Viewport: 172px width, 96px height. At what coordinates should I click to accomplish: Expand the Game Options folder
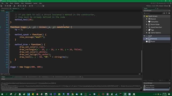coord(147,33)
